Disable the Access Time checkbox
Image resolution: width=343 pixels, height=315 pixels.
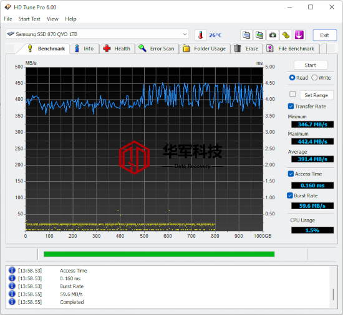pos(291,174)
